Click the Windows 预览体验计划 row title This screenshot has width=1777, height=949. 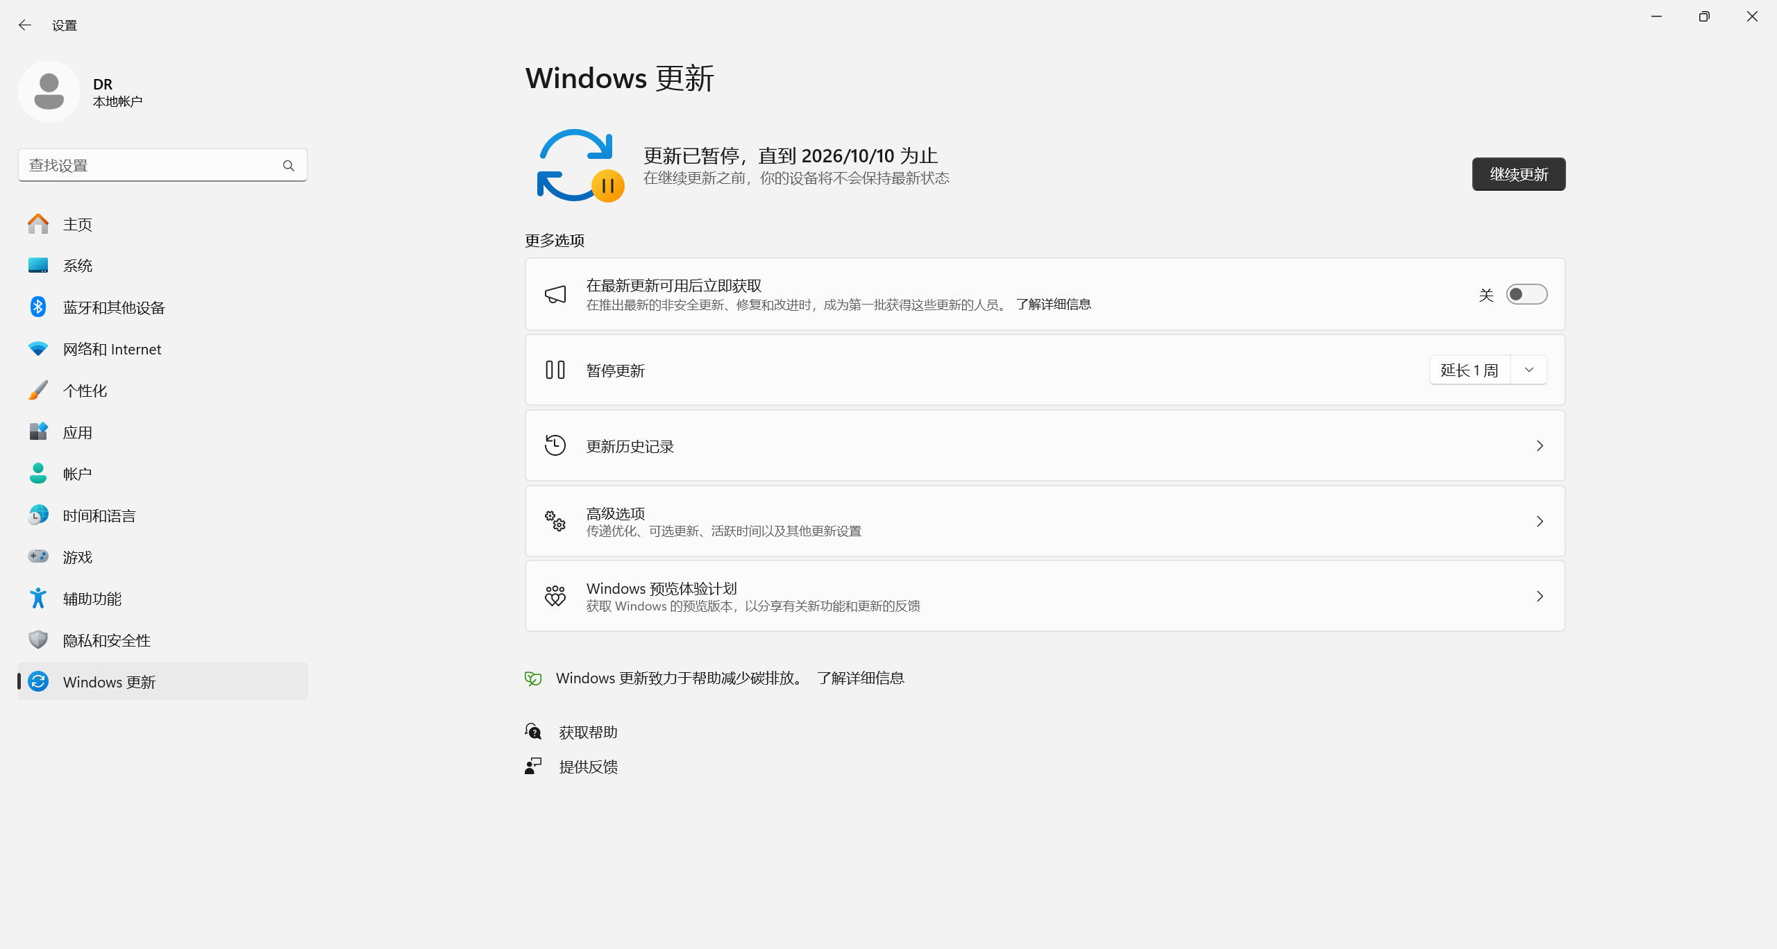[x=662, y=589]
